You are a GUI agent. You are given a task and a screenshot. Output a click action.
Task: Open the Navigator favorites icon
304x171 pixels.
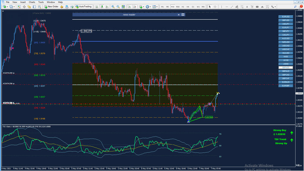[x=29, y=7]
